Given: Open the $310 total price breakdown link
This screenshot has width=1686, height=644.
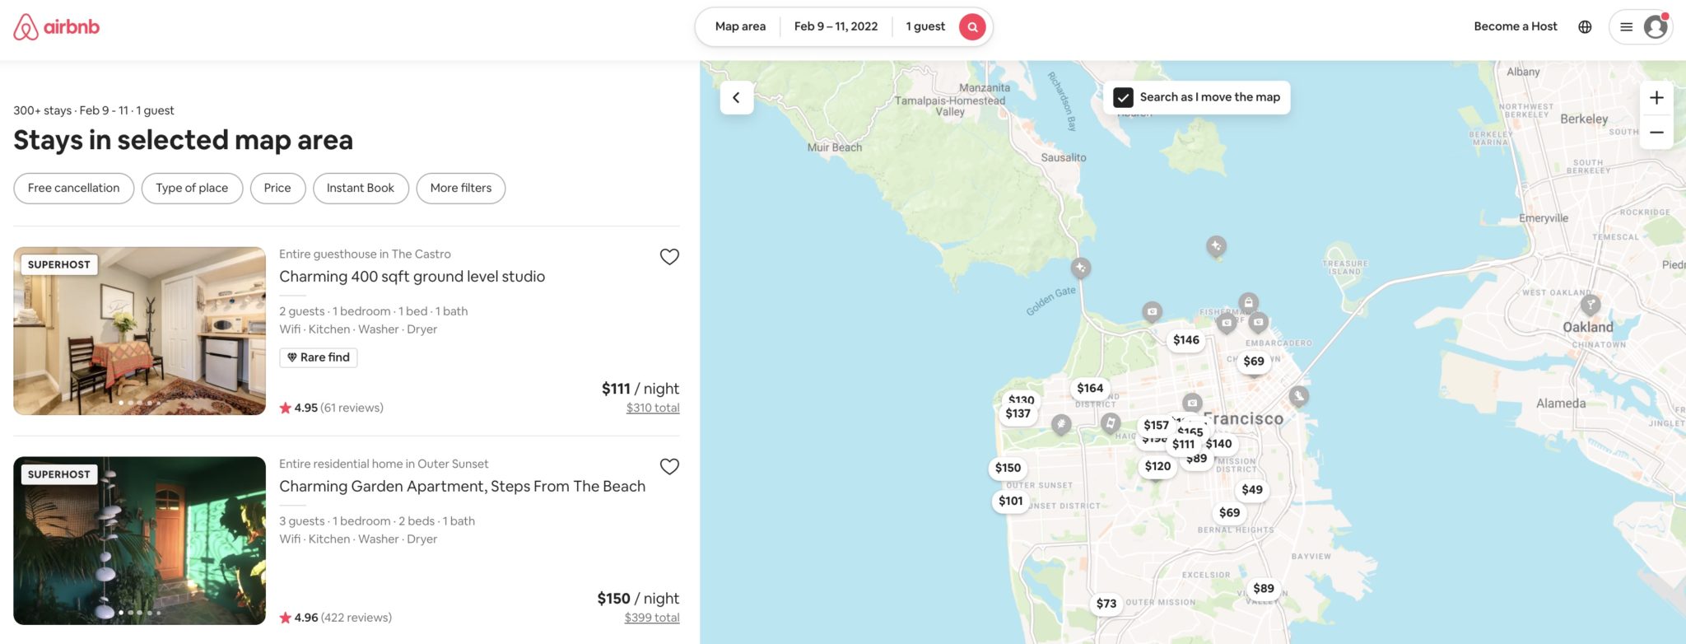Looking at the screenshot, I should click(x=651, y=407).
